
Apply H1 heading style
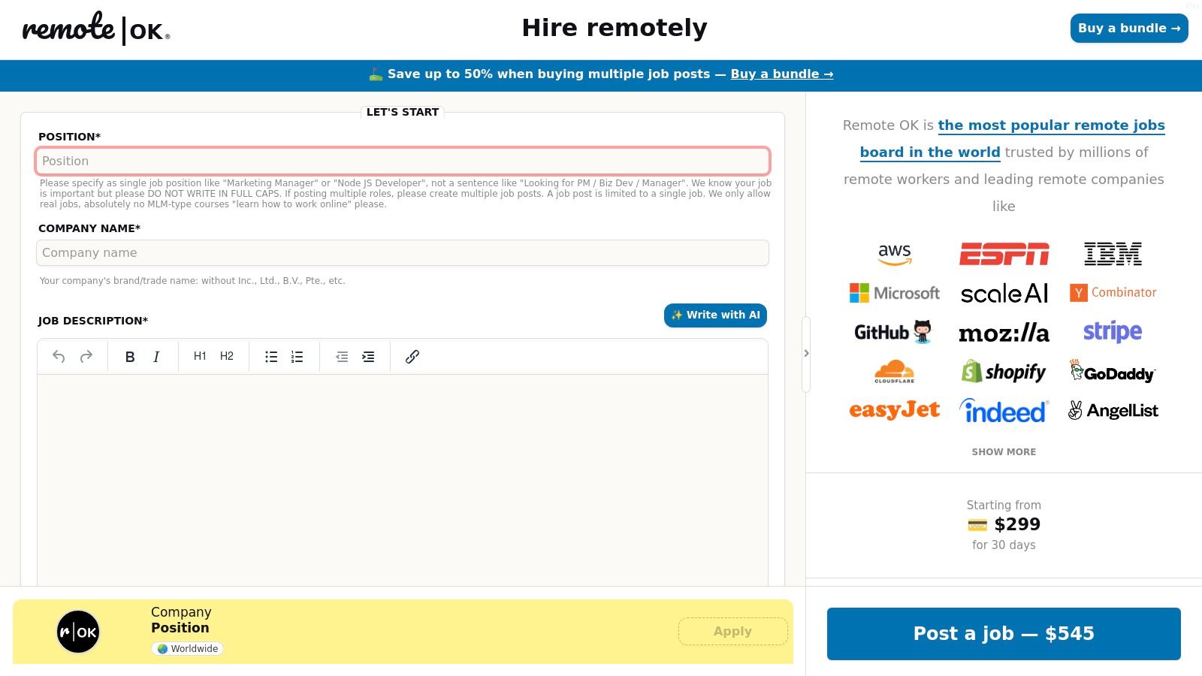(200, 357)
